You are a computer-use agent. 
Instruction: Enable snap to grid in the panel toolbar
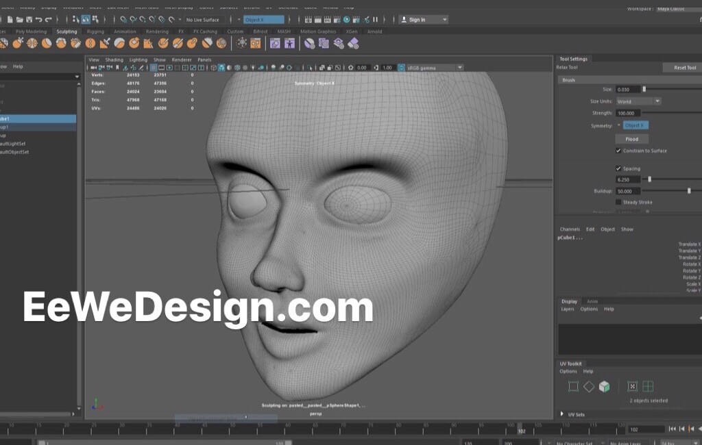(123, 20)
